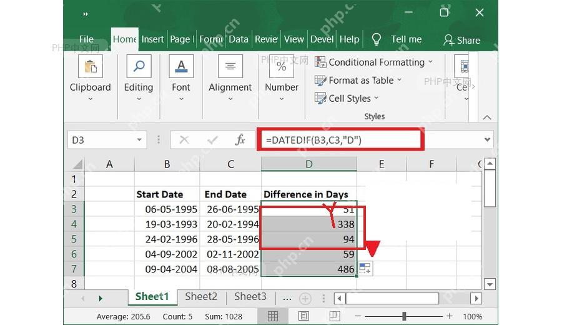Cancel formula entry with X icon

(184, 139)
